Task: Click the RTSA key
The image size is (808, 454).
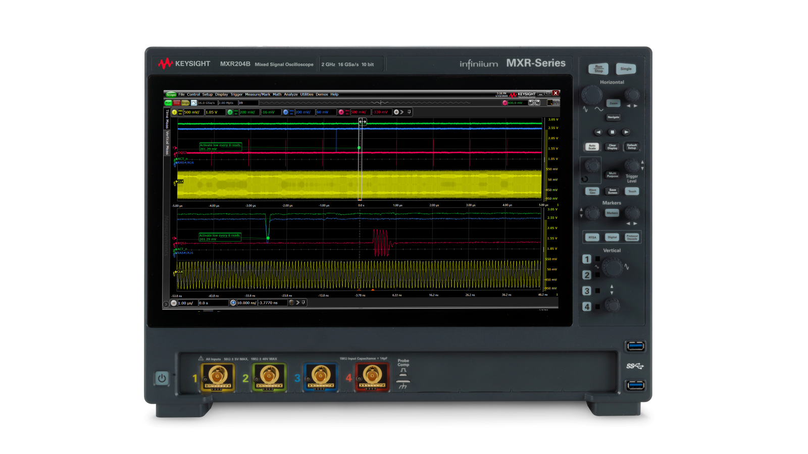Action: coord(592,237)
